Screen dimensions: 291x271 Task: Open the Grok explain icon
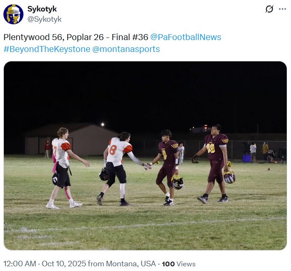click(x=269, y=9)
